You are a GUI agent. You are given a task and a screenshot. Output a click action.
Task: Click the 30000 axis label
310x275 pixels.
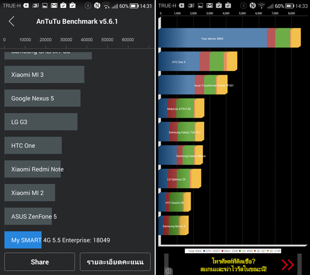pos(66,40)
